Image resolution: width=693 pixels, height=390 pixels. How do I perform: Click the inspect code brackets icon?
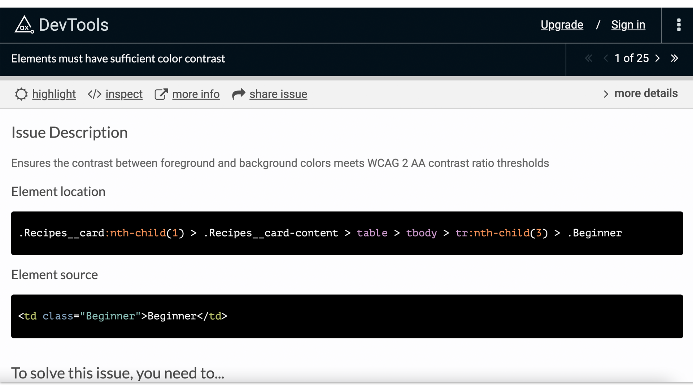click(x=95, y=94)
